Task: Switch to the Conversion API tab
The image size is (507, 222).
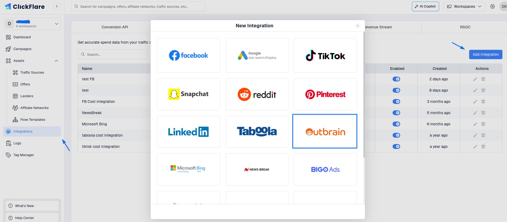Action: tap(115, 27)
